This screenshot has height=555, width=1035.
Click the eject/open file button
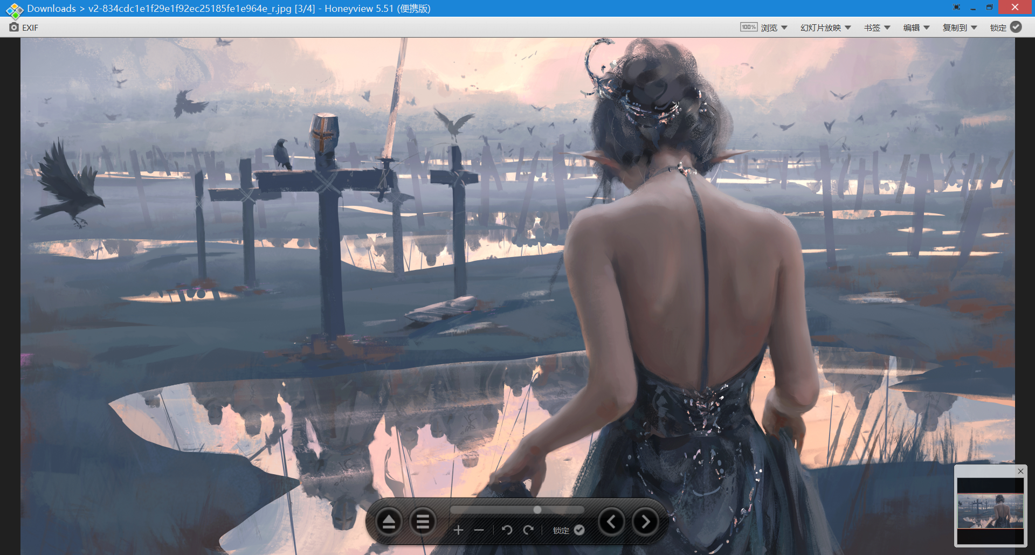pos(389,522)
